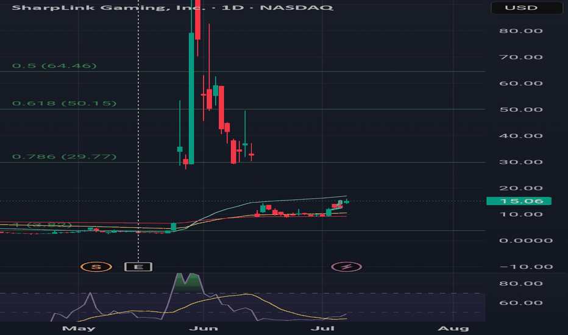Click the 60.00 price axis label
Image resolution: width=568 pixels, height=335 pixels.
click(521, 83)
